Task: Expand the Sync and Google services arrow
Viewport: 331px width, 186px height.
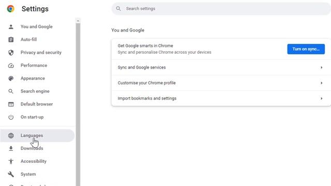Action: point(322,68)
